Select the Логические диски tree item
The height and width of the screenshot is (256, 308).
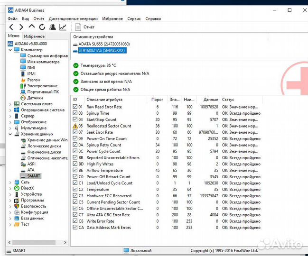click(44, 146)
